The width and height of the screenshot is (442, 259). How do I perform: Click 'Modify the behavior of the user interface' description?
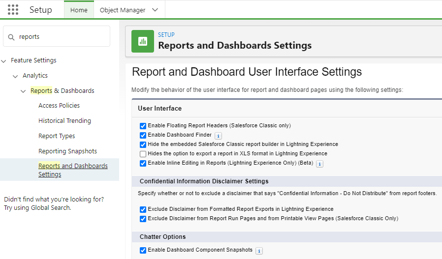pyautogui.click(x=267, y=90)
